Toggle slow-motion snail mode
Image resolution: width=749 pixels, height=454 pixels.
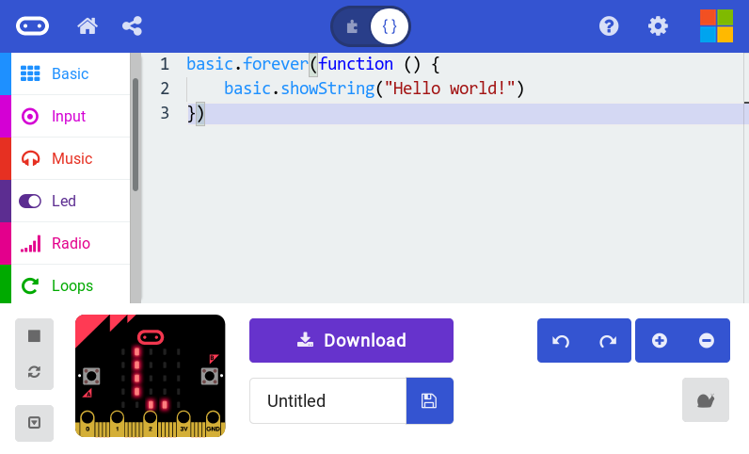pos(706,400)
